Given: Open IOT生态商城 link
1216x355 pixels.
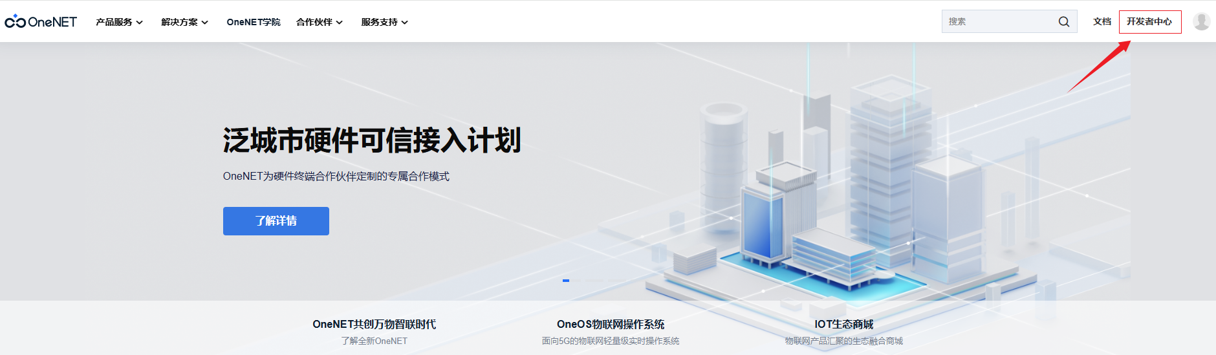Looking at the screenshot, I should click(x=843, y=324).
